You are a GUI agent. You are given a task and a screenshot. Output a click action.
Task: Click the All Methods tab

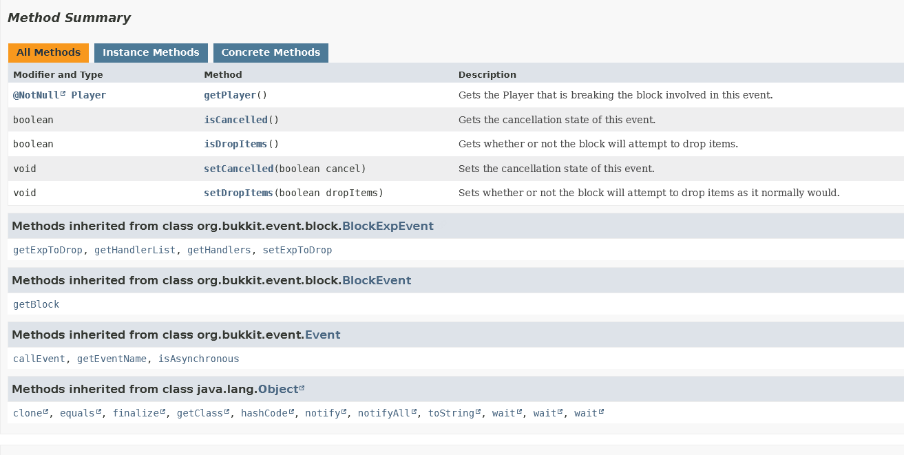[48, 52]
